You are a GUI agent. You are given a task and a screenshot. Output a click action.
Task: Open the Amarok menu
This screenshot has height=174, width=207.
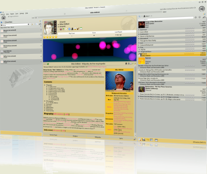(3, 14)
